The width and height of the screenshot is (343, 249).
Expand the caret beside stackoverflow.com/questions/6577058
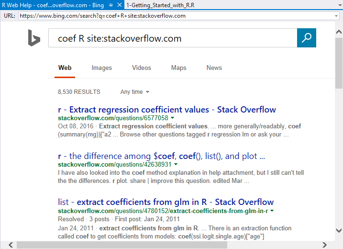[172, 118]
